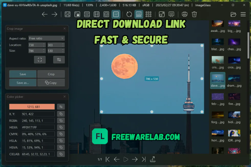Start slideshow from the toolbar icon
Image resolution: width=251 pixels, height=167 pixels.
pyautogui.click(x=171, y=14)
